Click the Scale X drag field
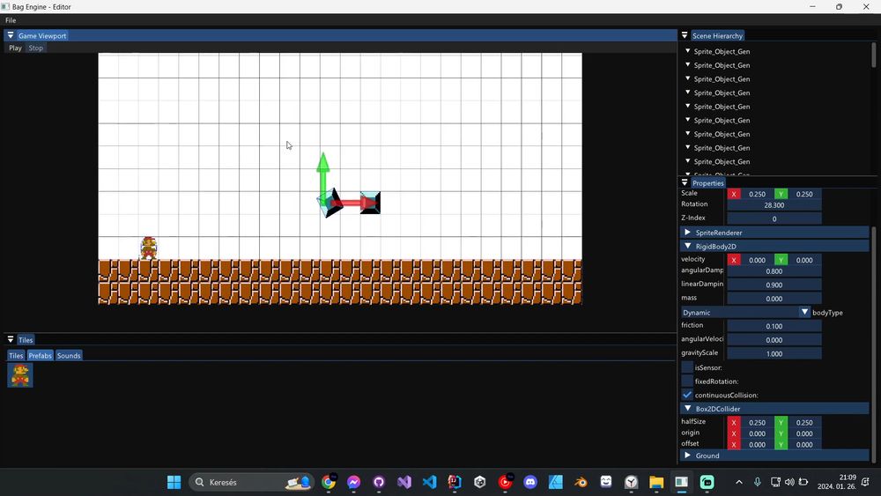 (757, 194)
